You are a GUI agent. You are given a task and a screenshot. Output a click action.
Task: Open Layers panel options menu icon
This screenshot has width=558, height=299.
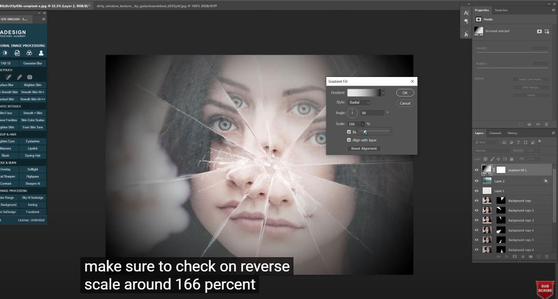(553, 133)
